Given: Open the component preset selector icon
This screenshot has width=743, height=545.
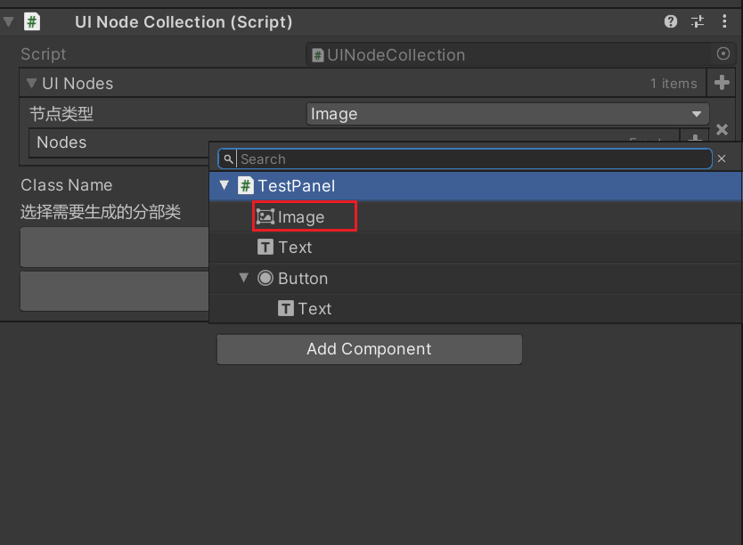Looking at the screenshot, I should click(698, 21).
